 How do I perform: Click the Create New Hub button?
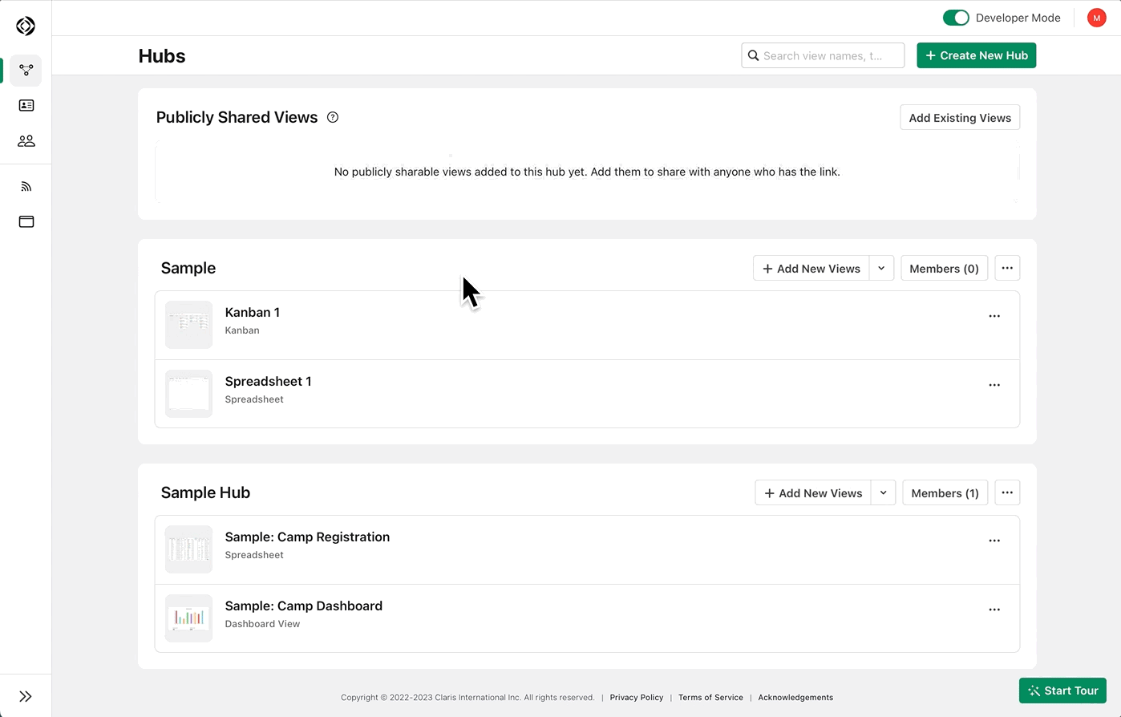point(976,55)
